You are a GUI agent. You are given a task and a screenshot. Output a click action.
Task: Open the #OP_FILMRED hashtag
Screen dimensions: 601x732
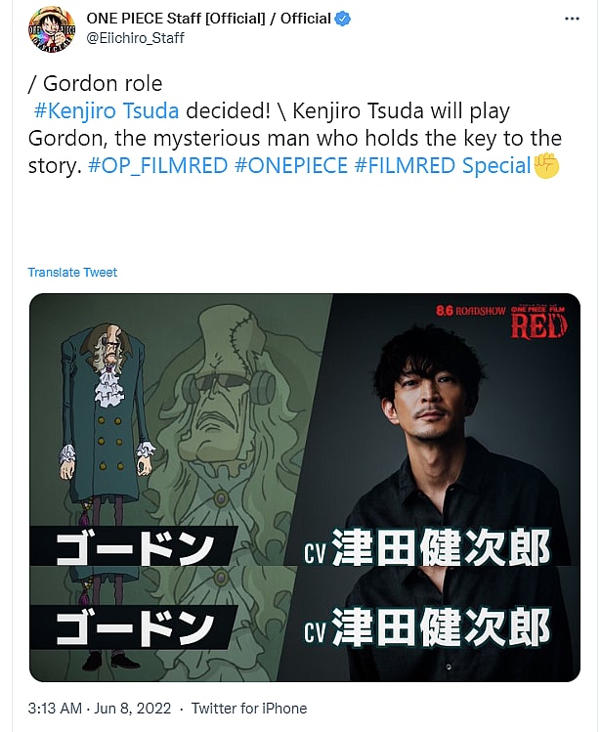tap(158, 166)
